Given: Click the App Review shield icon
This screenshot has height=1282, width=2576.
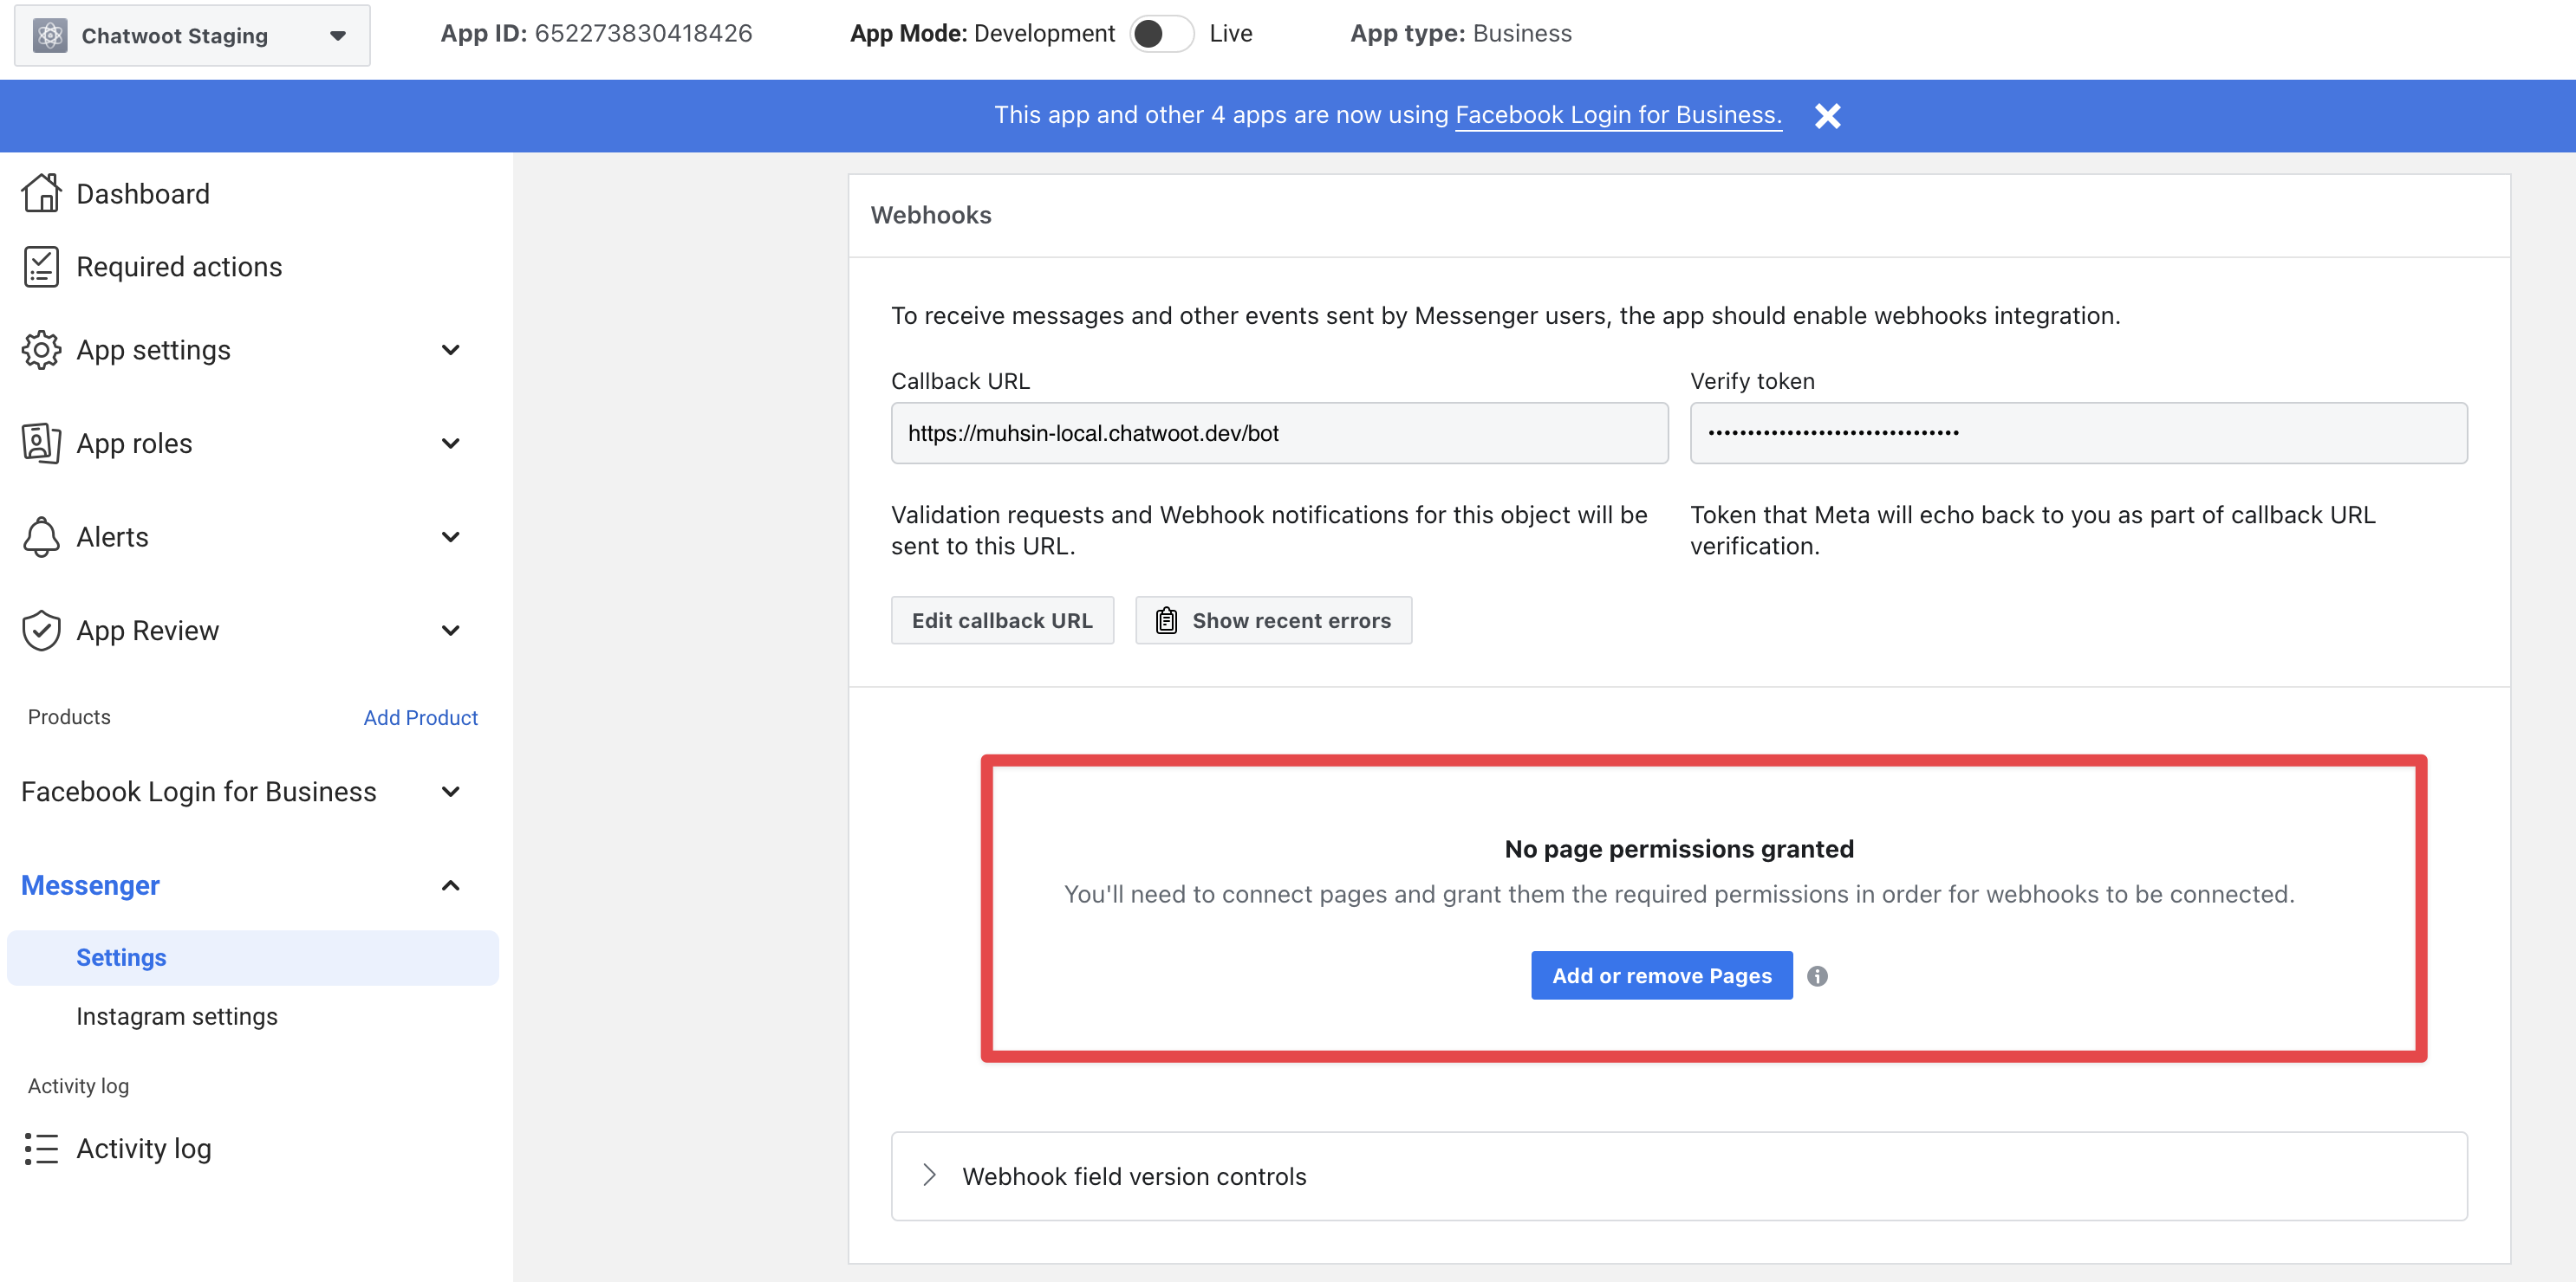Looking at the screenshot, I should (39, 631).
